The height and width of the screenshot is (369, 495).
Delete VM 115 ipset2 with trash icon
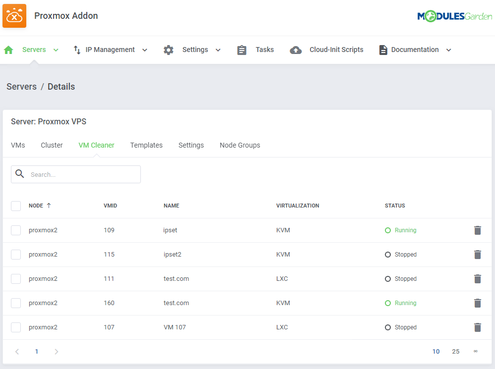tap(478, 255)
